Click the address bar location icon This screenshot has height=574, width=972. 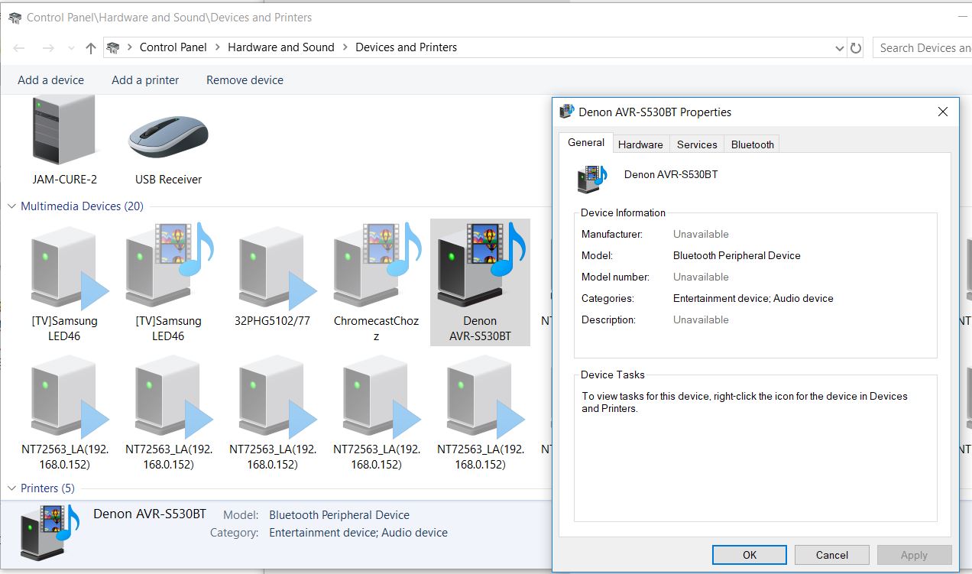point(113,47)
